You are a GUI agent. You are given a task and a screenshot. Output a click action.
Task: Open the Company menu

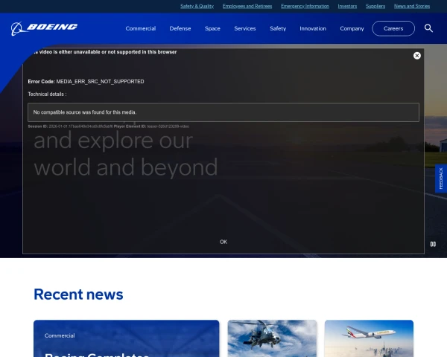[352, 28]
